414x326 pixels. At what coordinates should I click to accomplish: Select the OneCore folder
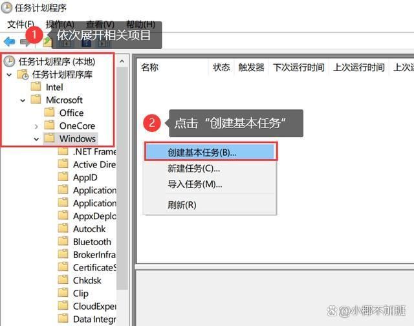pos(77,126)
